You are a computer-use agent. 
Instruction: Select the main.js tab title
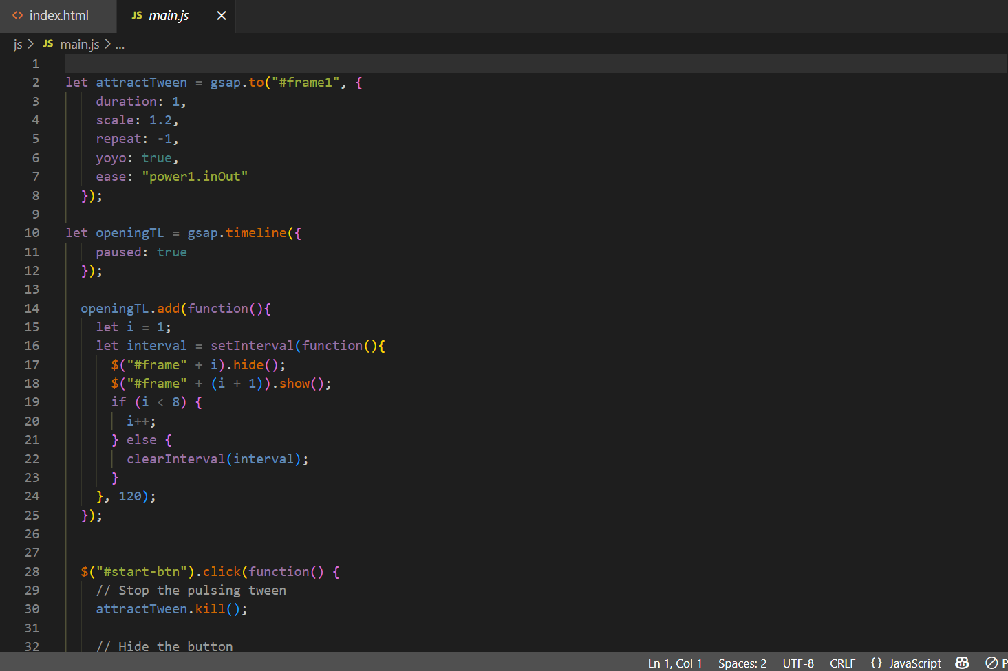169,15
